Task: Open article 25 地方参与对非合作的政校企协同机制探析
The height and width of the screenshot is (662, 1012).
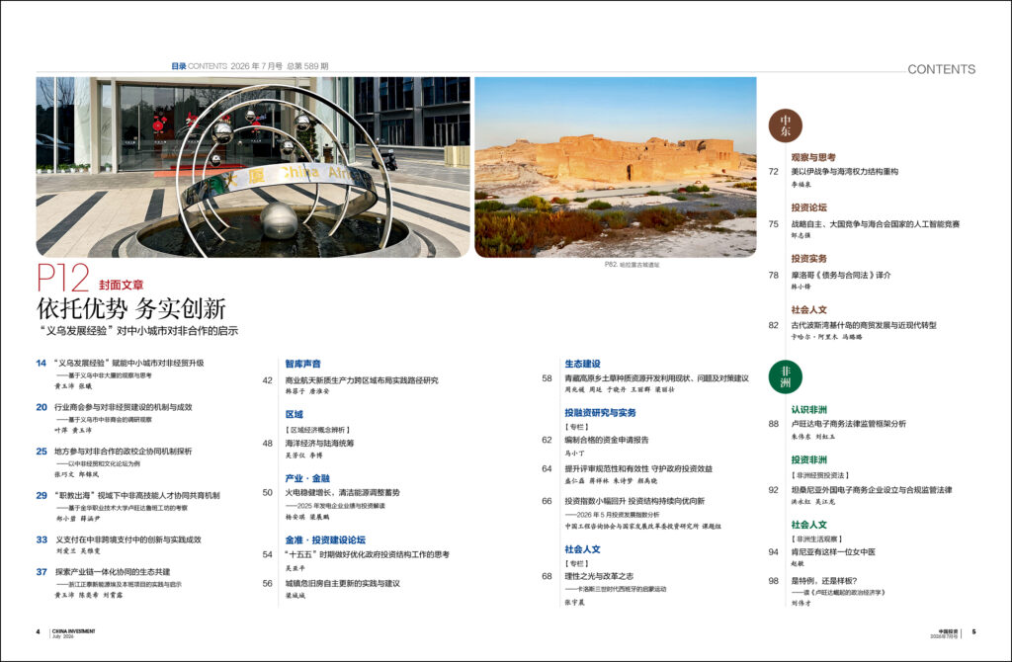Action: tap(123, 451)
